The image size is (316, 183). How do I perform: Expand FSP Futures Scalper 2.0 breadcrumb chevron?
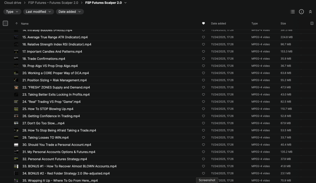(125, 3)
